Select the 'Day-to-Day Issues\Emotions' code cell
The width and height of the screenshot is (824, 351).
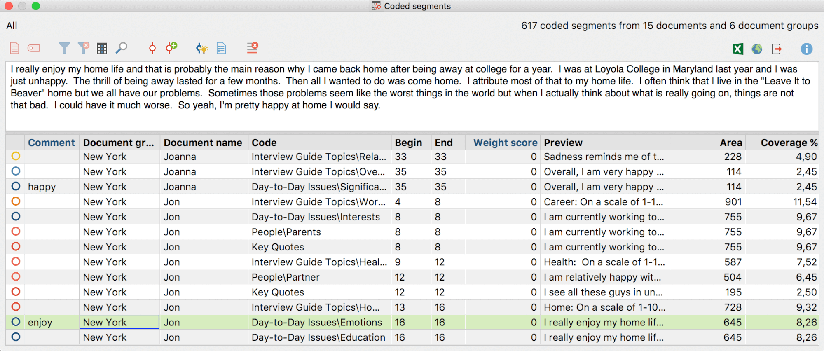click(x=319, y=322)
